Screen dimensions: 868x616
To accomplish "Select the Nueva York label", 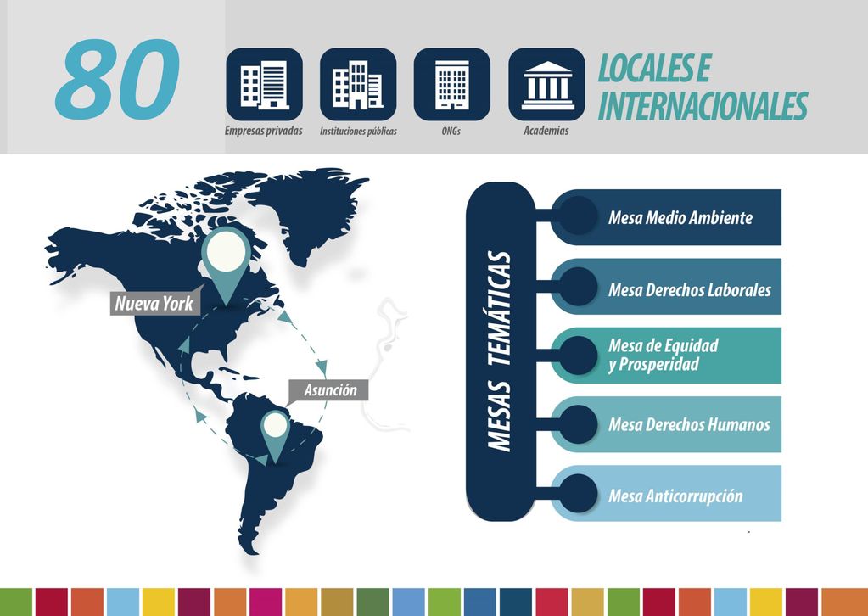I will [x=154, y=303].
